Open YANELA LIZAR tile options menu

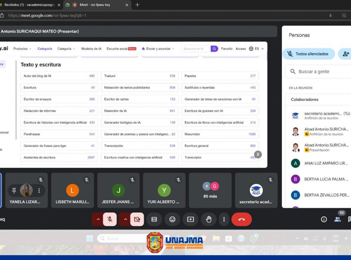tap(39, 190)
